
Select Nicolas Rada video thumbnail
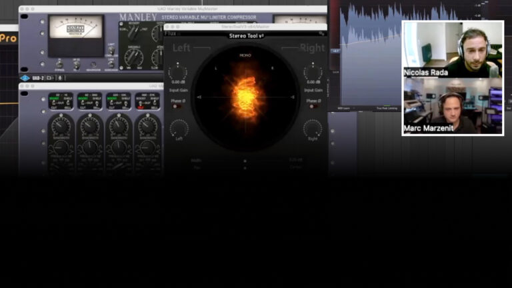[453, 49]
